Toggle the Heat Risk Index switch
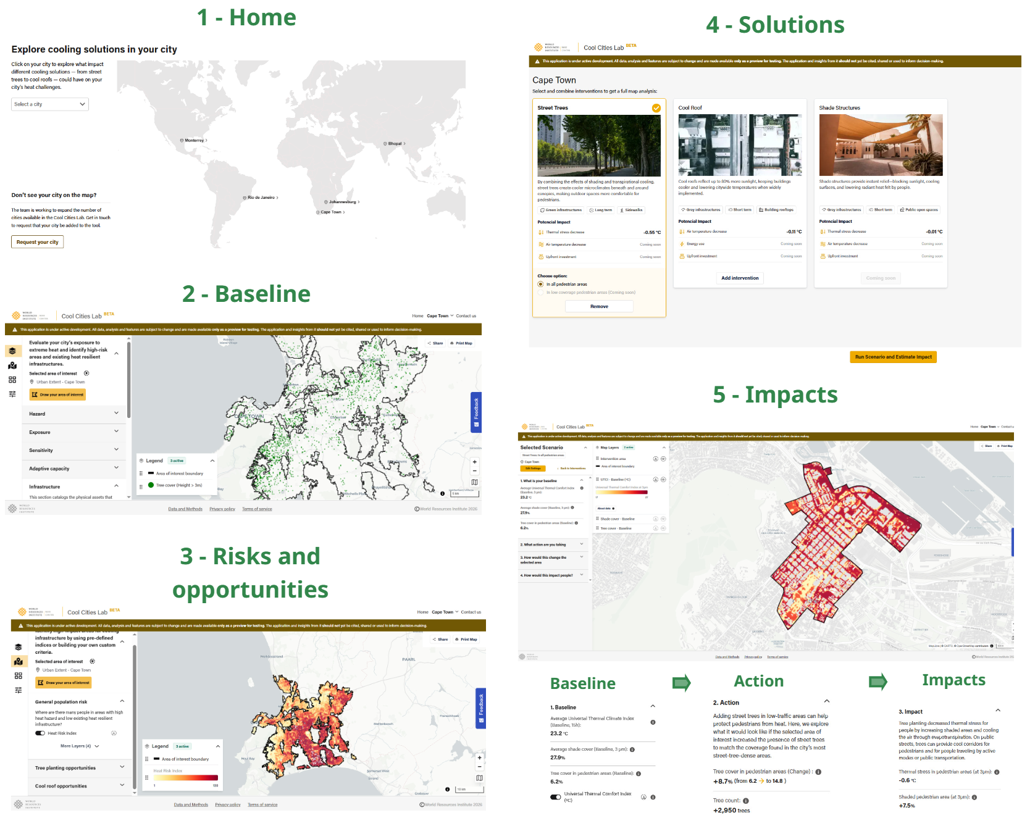This screenshot has height=839, width=1022. click(40, 733)
